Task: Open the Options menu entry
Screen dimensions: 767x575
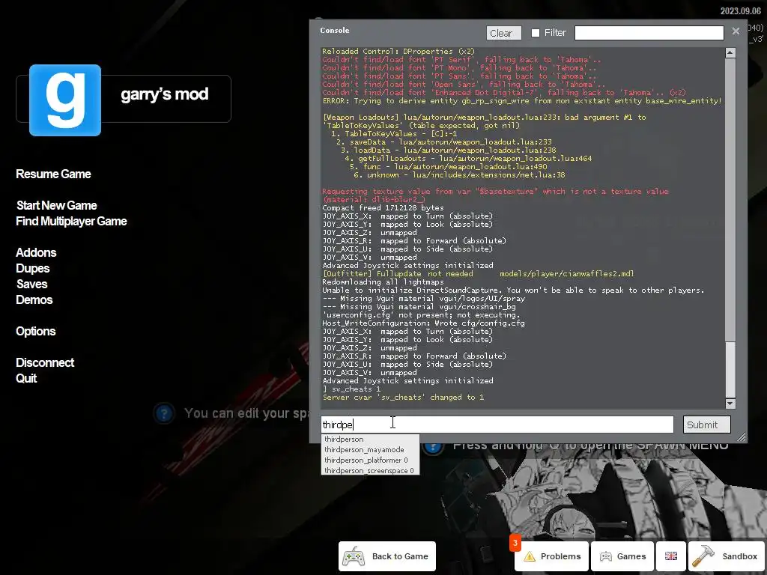Action: 36,332
